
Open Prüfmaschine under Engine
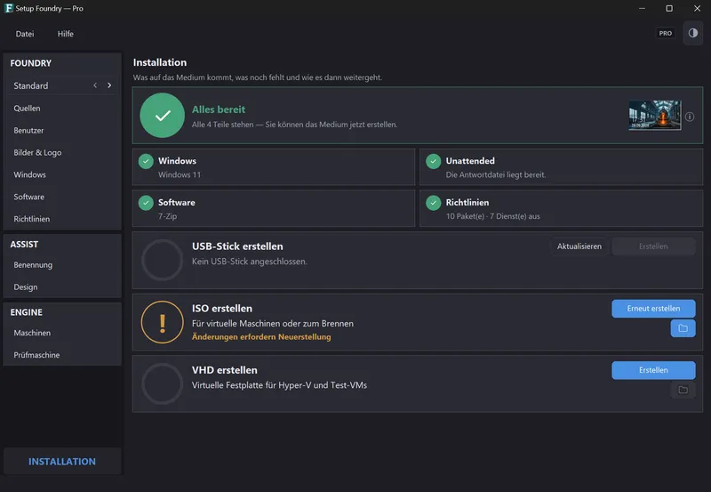[62, 355]
